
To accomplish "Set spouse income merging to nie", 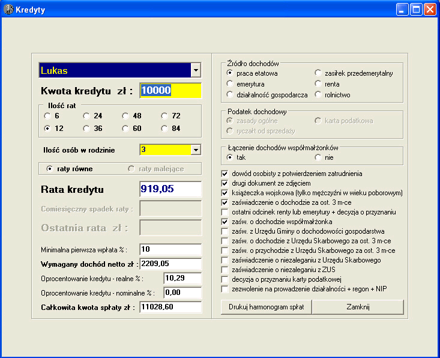I will [x=319, y=157].
